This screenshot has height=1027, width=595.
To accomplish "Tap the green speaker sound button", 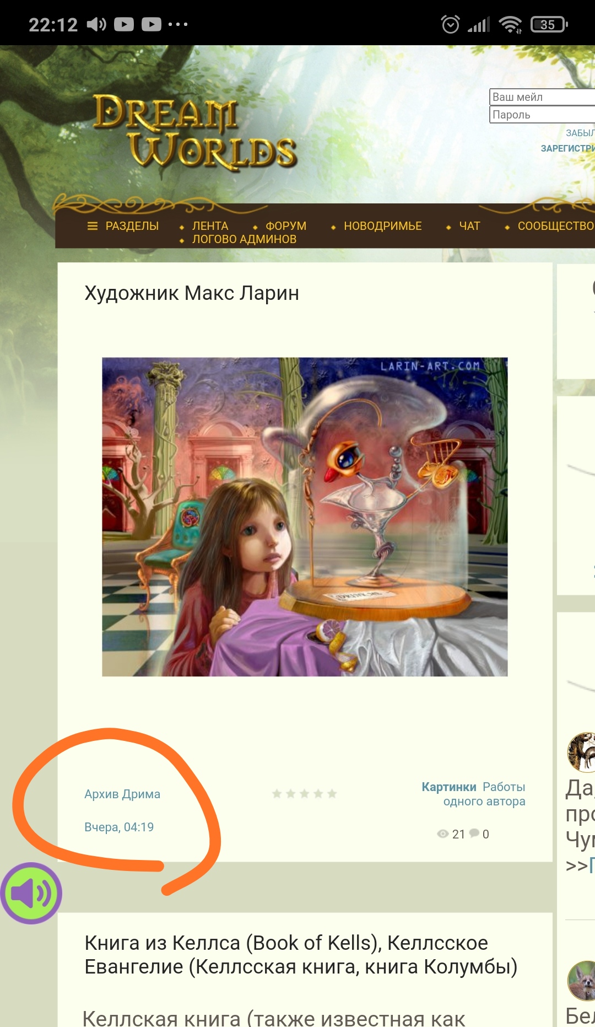I will pos(31,893).
